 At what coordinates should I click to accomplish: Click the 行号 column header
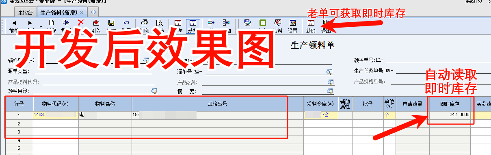19,104
